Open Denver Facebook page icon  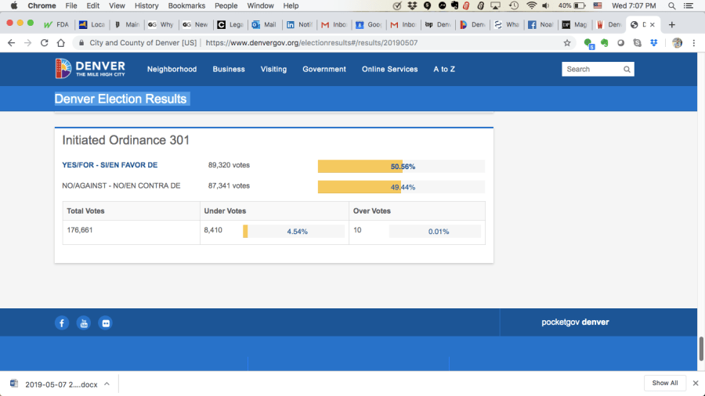62,322
